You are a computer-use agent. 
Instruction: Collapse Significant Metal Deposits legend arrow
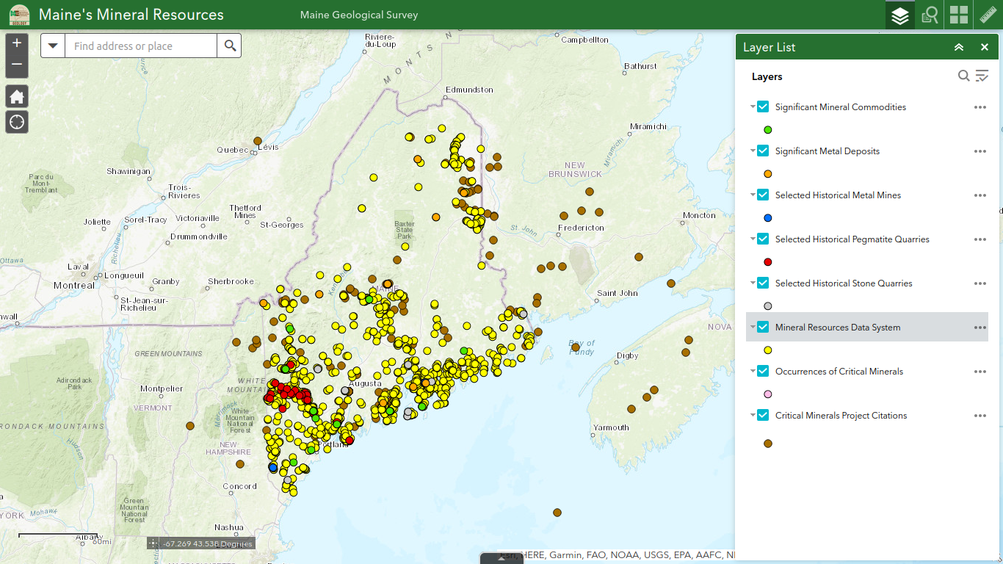click(753, 151)
